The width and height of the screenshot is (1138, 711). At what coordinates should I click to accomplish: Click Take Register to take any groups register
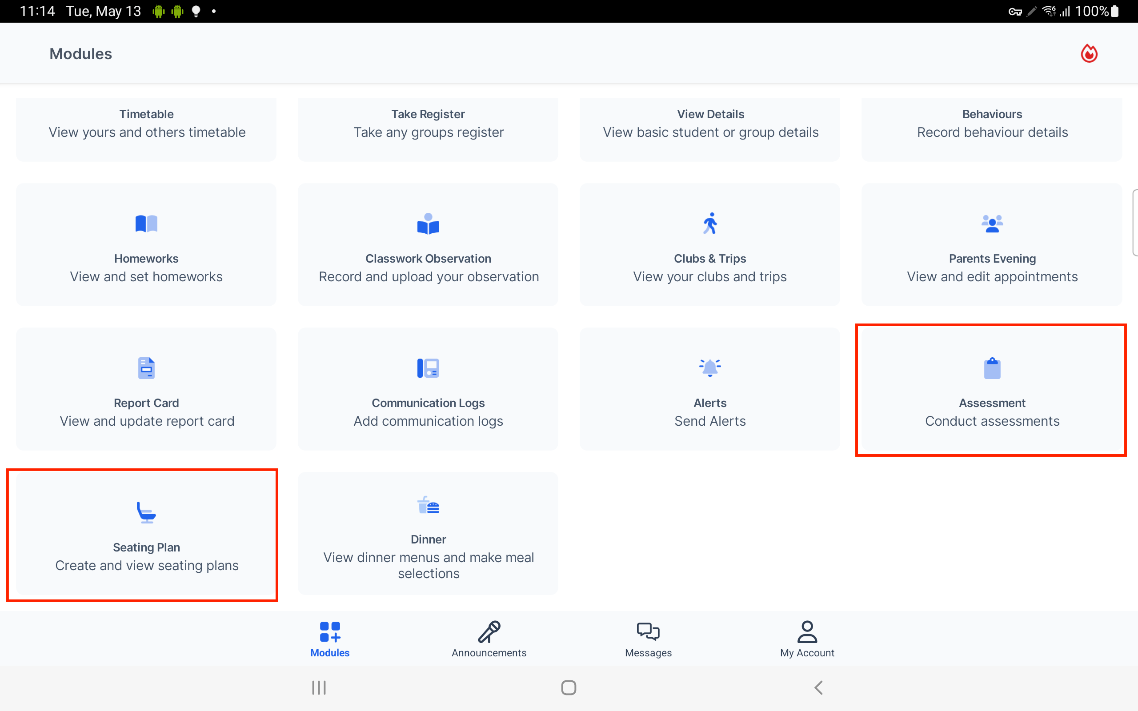pos(428,129)
